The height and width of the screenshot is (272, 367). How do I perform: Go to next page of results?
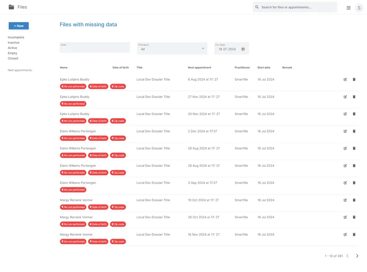pyautogui.click(x=357, y=256)
